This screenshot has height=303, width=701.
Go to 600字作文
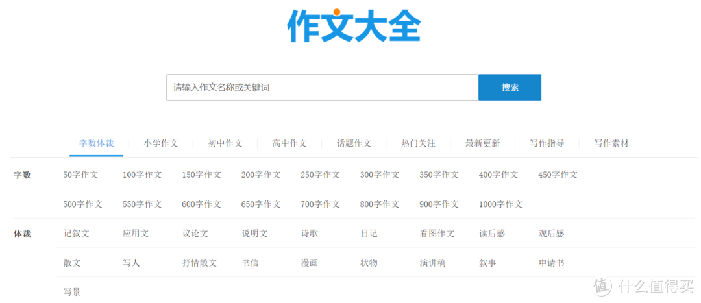pos(202,204)
